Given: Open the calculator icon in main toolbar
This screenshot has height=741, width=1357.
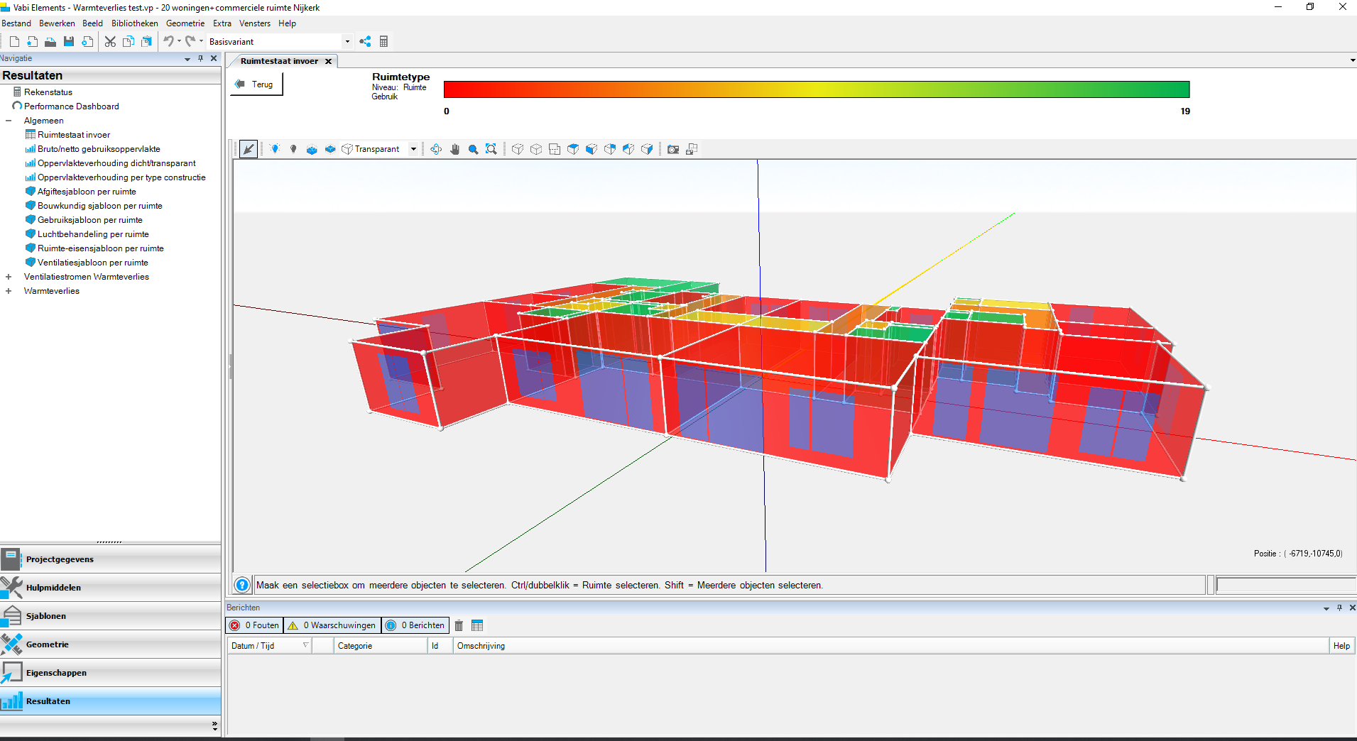Looking at the screenshot, I should tap(383, 42).
